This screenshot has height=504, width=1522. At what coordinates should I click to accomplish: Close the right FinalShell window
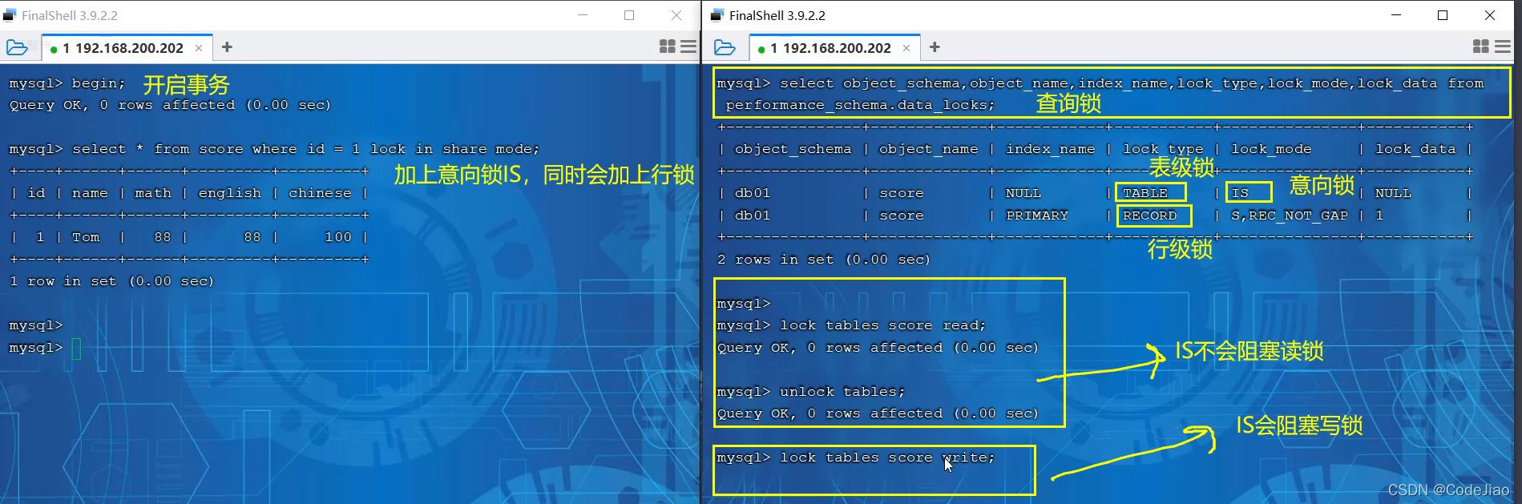[1490, 15]
